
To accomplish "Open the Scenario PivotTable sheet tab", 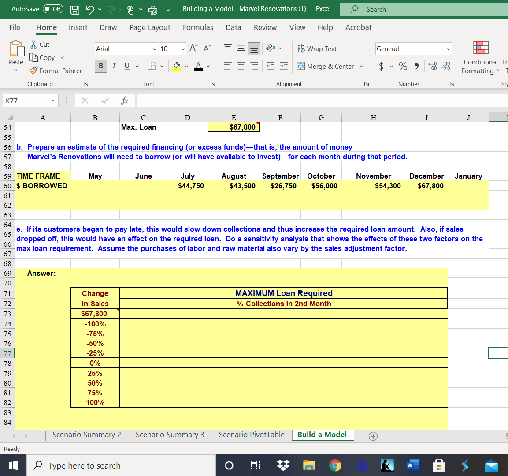I will (251, 435).
